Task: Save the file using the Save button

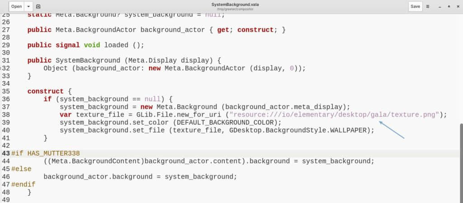Action: pos(415,6)
